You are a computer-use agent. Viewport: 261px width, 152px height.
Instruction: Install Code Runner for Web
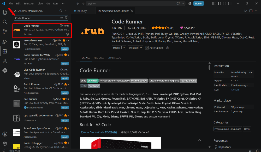tap(64, 64)
